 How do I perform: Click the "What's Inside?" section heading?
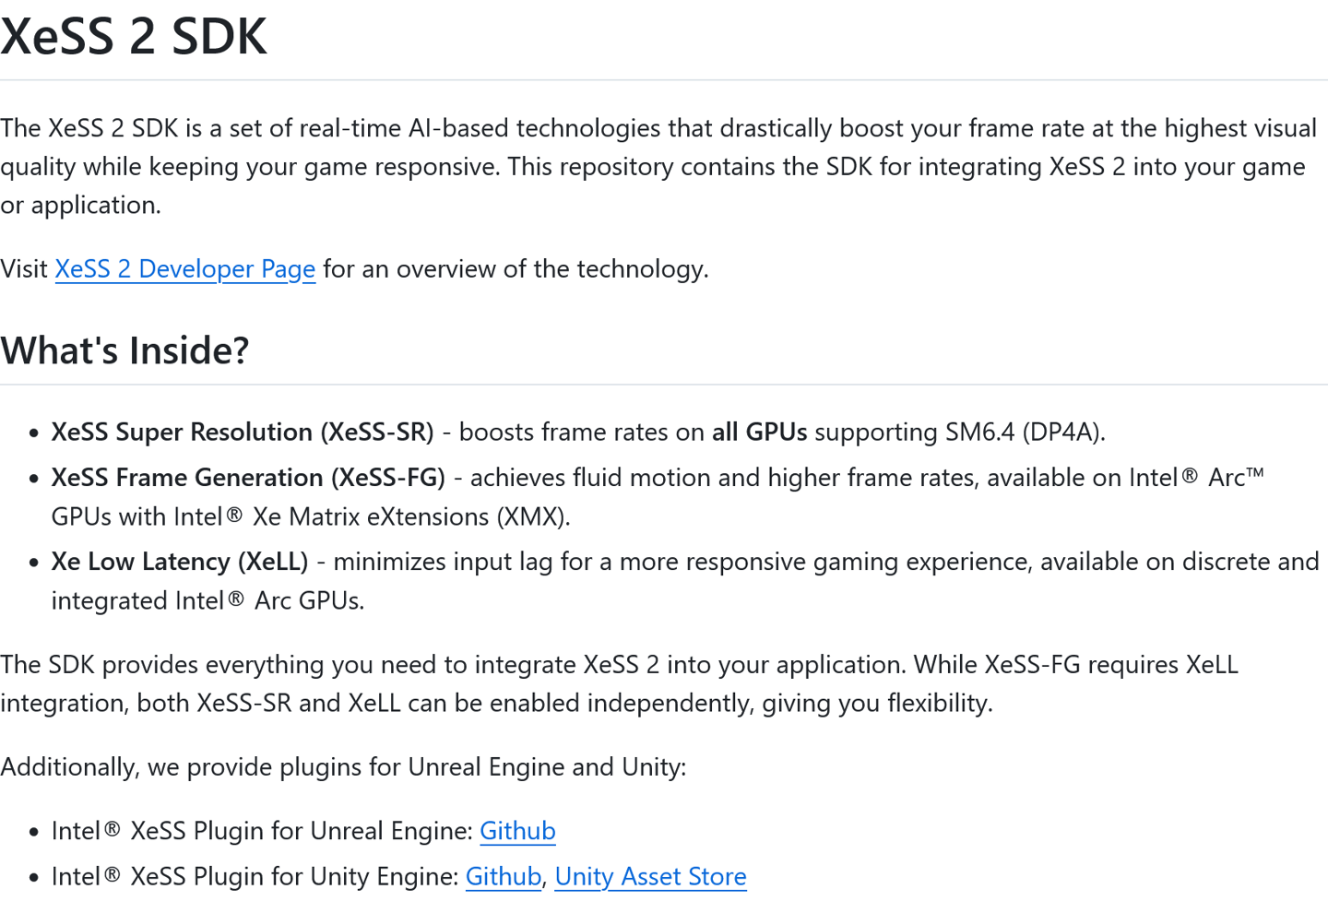[x=125, y=351]
